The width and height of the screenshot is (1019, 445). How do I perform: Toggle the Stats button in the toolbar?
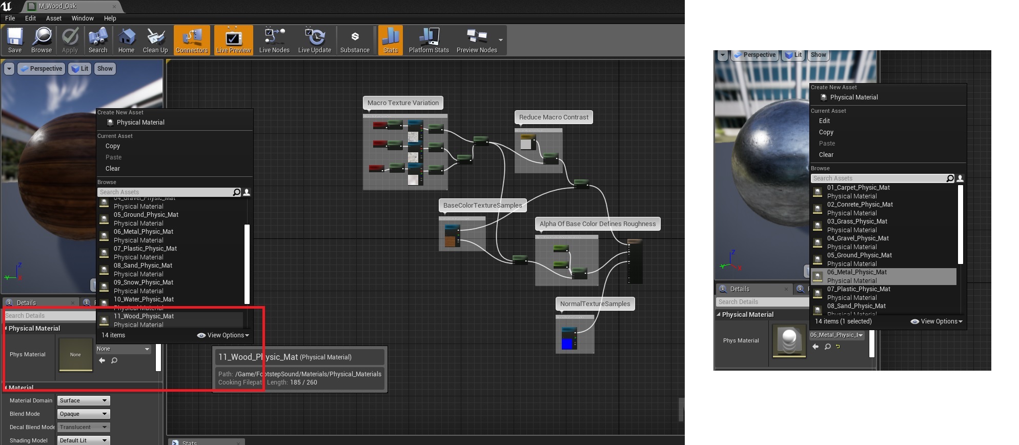pos(391,40)
